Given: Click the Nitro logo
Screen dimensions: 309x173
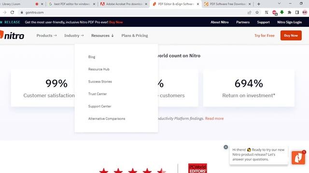Looking at the screenshot, I should (12, 35).
